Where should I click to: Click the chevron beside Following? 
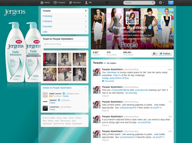coord(86,16)
